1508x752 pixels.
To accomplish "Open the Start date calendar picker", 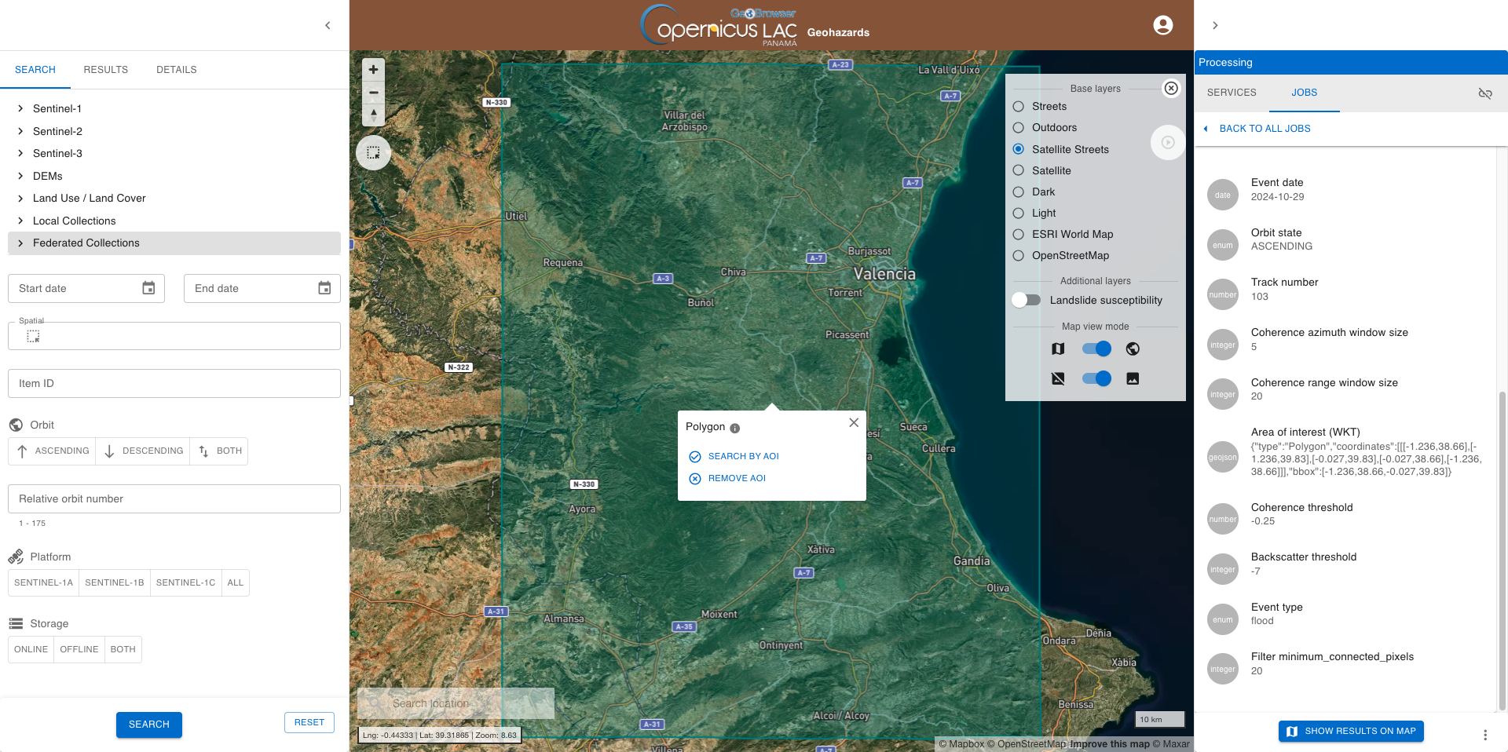I will click(x=148, y=288).
